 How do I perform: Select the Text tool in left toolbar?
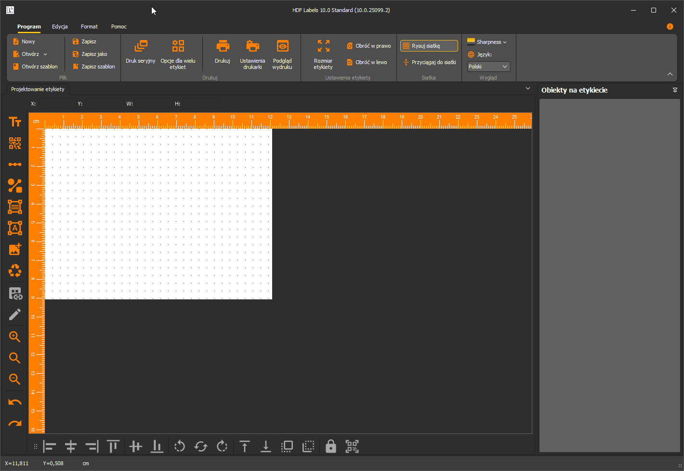15,122
